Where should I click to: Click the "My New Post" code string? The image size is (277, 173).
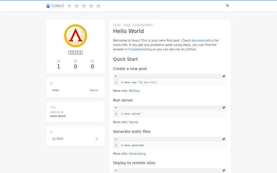pos(148,82)
